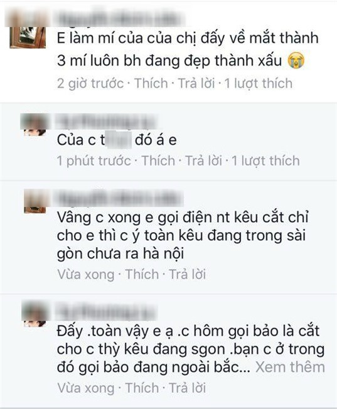Reply to the 'đó á e' comment
Image resolution: width=337 pixels, height=409 pixels.
tap(203, 161)
